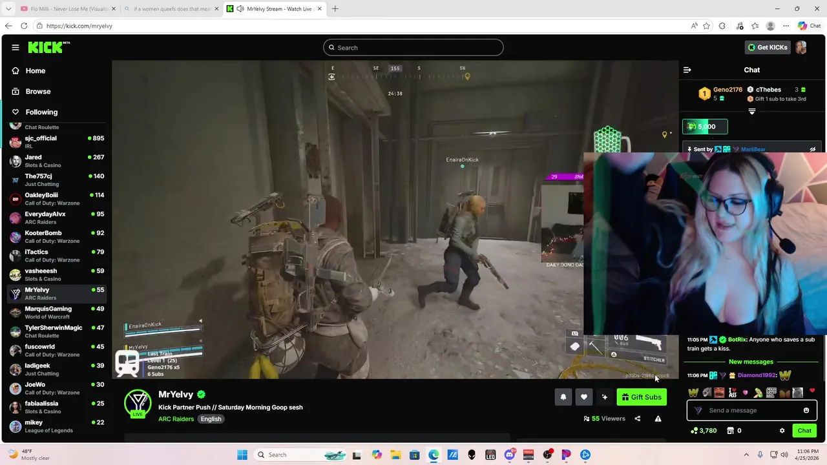Open ladigeek channel in sidebar
Image resolution: width=827 pixels, height=465 pixels.
pos(56,369)
